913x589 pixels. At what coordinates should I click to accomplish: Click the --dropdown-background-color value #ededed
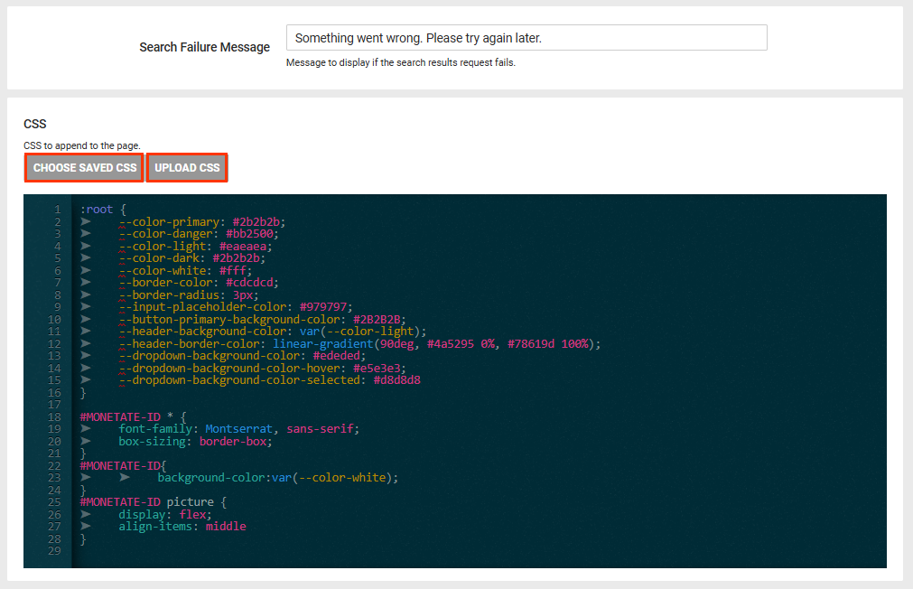pyautogui.click(x=337, y=356)
